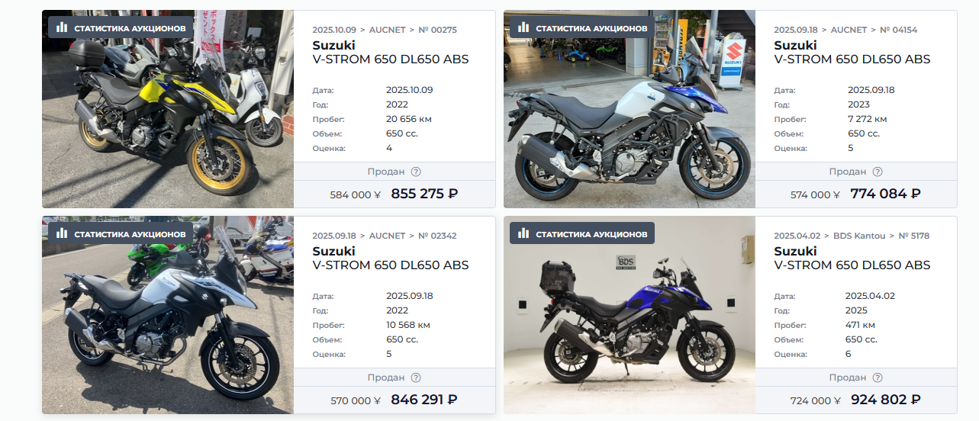Image resolution: width=979 pixels, height=421 pixels.
Task: Show sold-status help for lot № 02342
Action: (416, 378)
